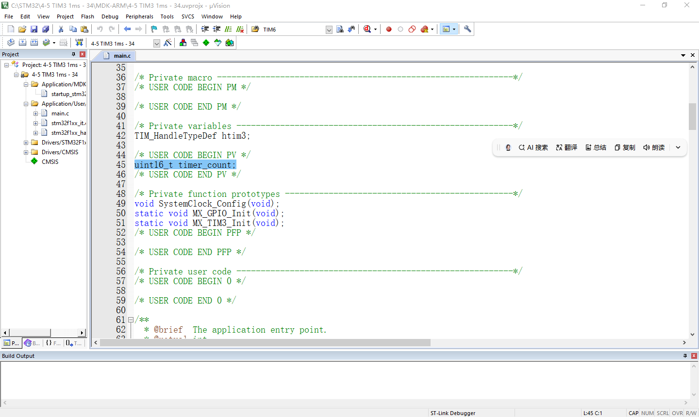Click the Save All icon in the toolbar
Image resolution: width=699 pixels, height=417 pixels.
46,29
